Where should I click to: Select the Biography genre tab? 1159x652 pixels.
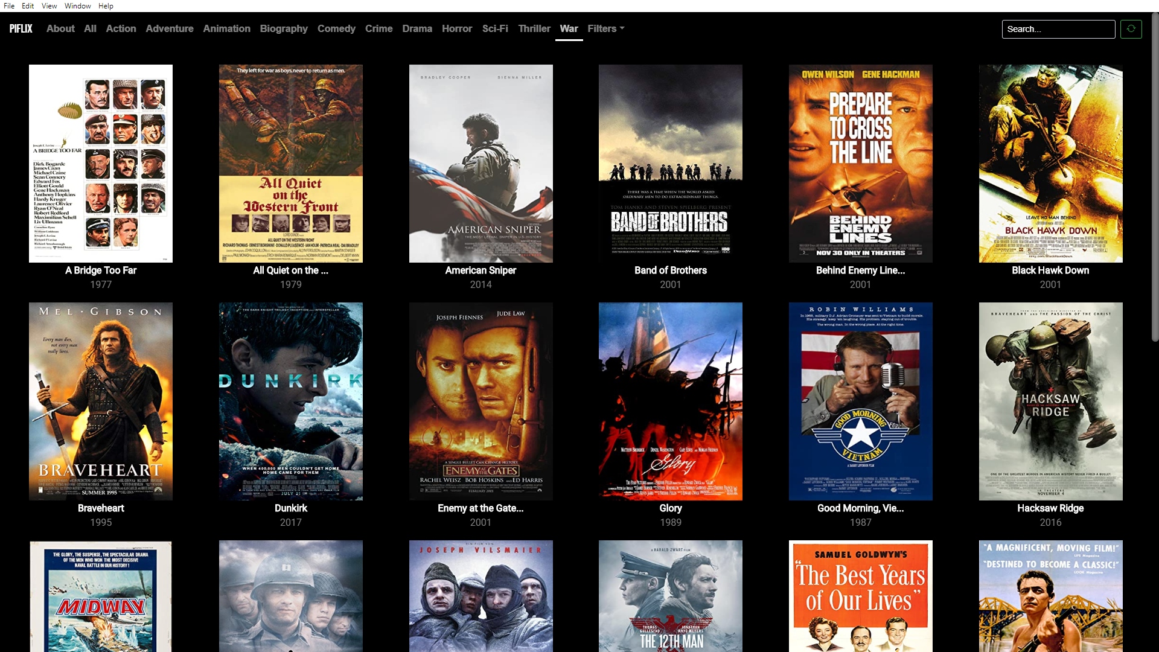point(284,28)
